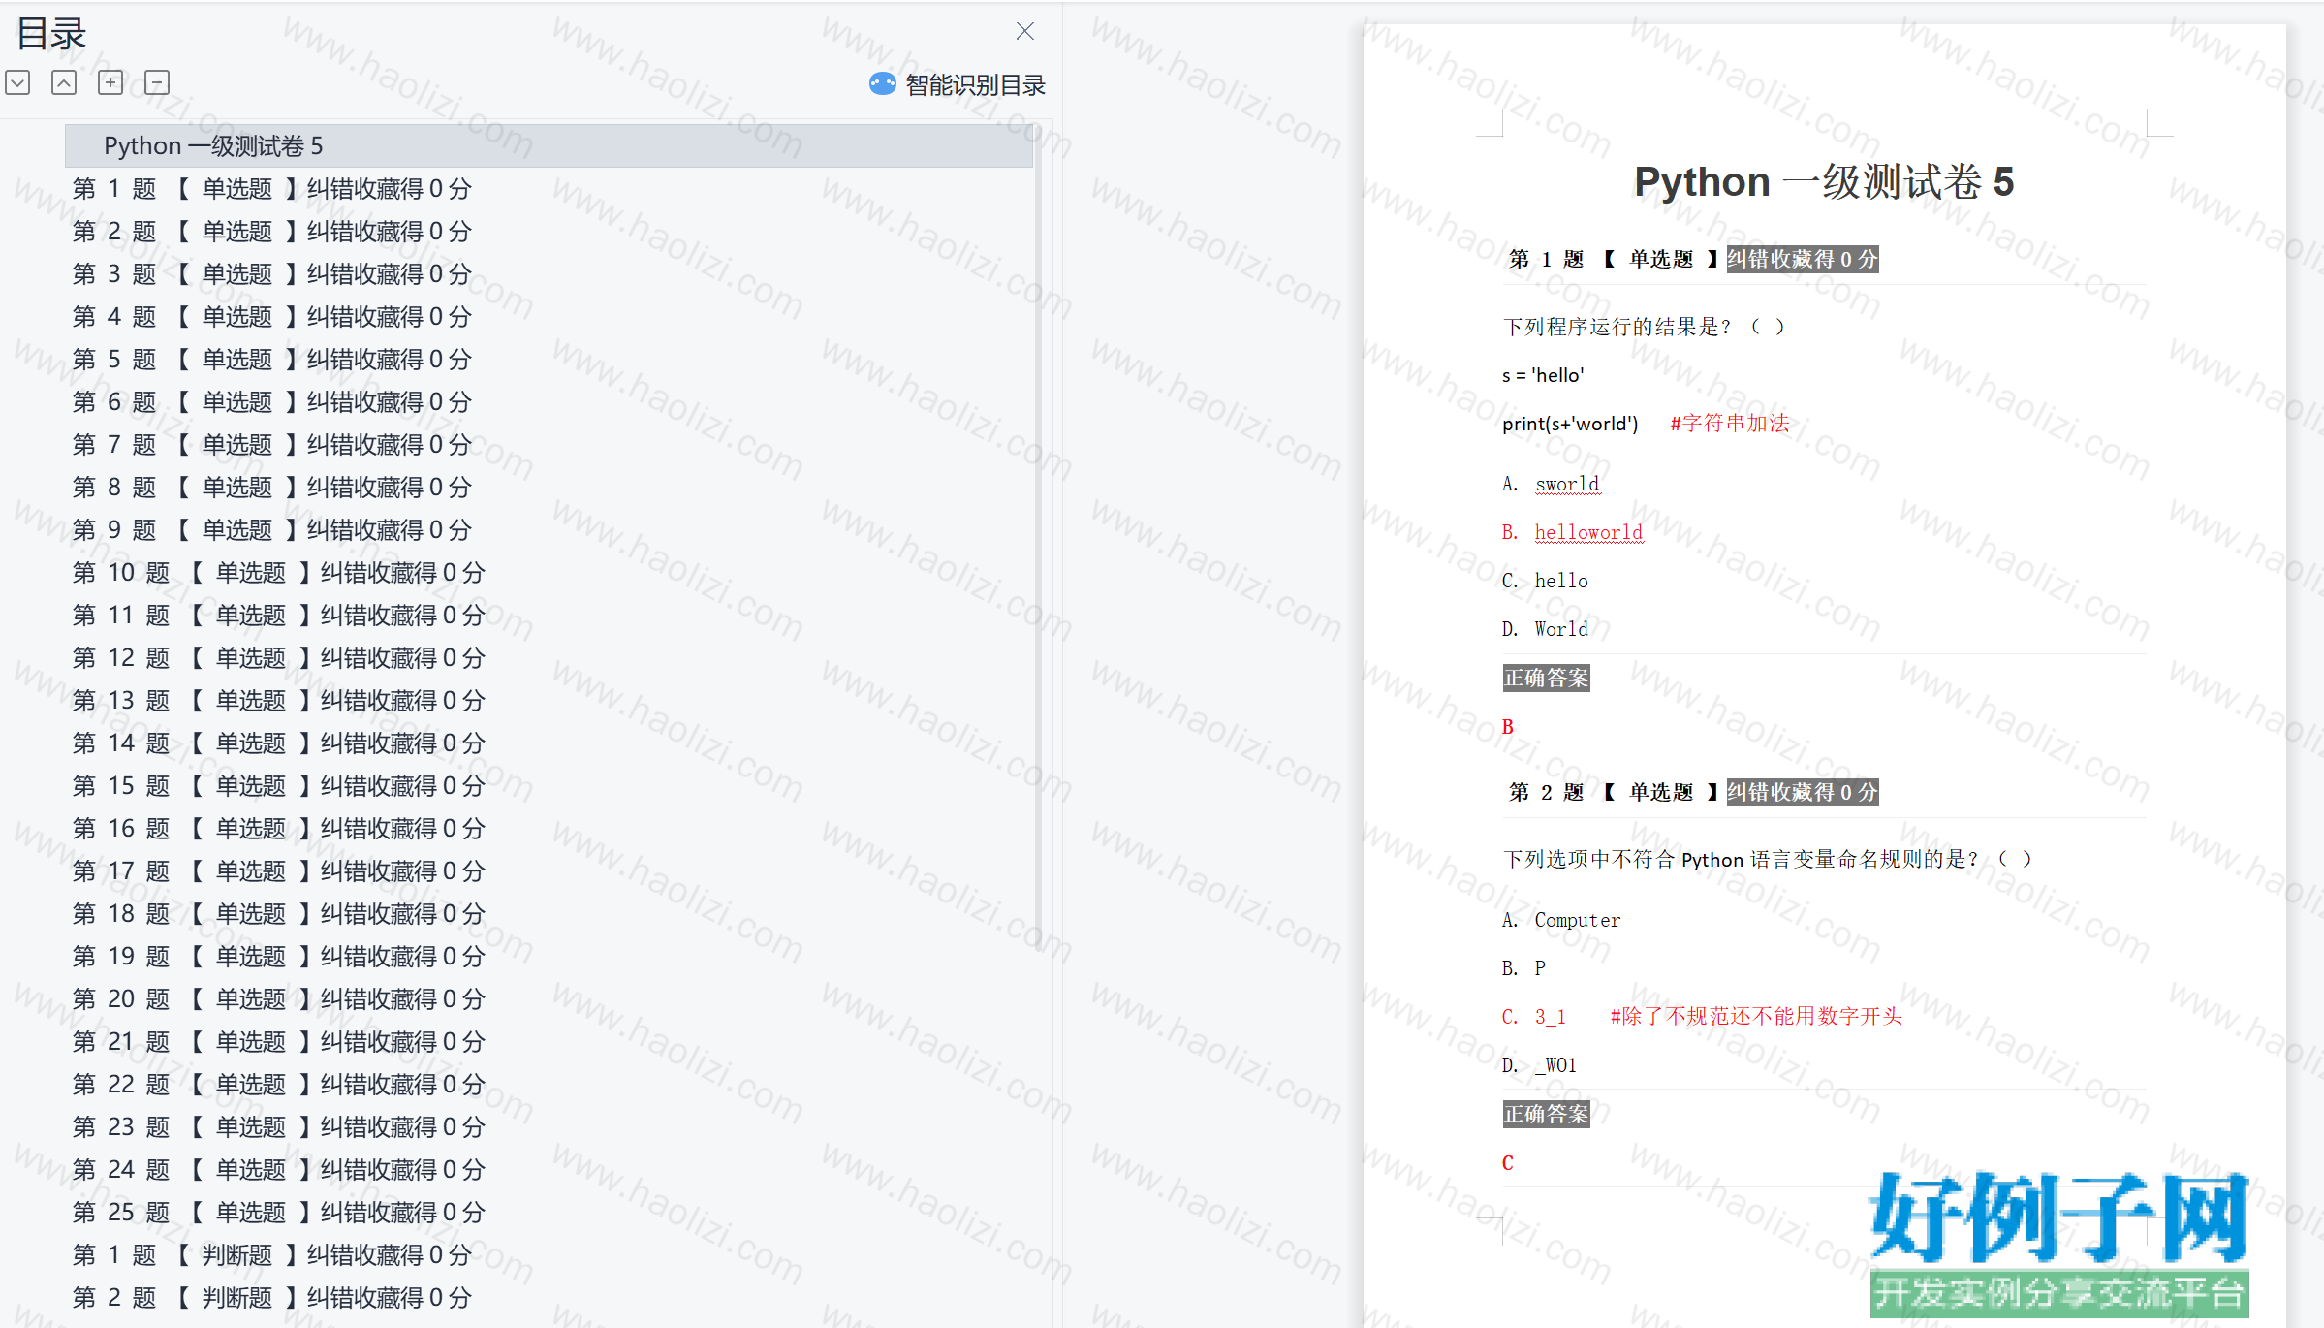Click the outline panel vertical scrollbar

click(x=1038, y=538)
